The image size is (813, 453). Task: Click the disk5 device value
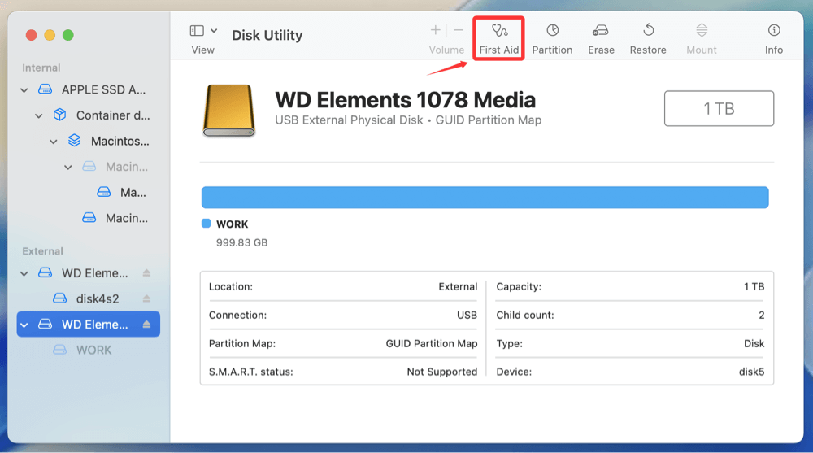point(751,372)
